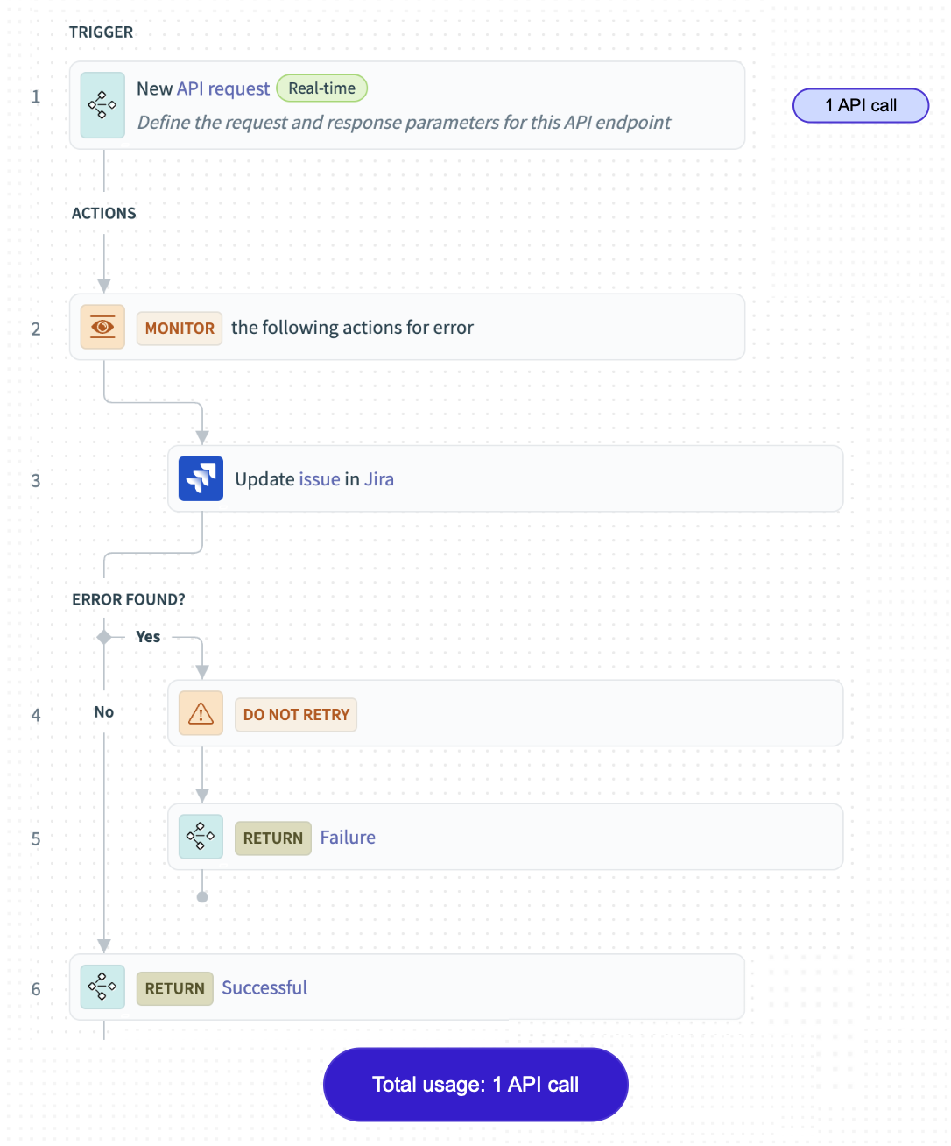Viewport: 951px width, 1146px height.
Task: Click the Monitor eye icon in step 2
Action: pos(102,327)
